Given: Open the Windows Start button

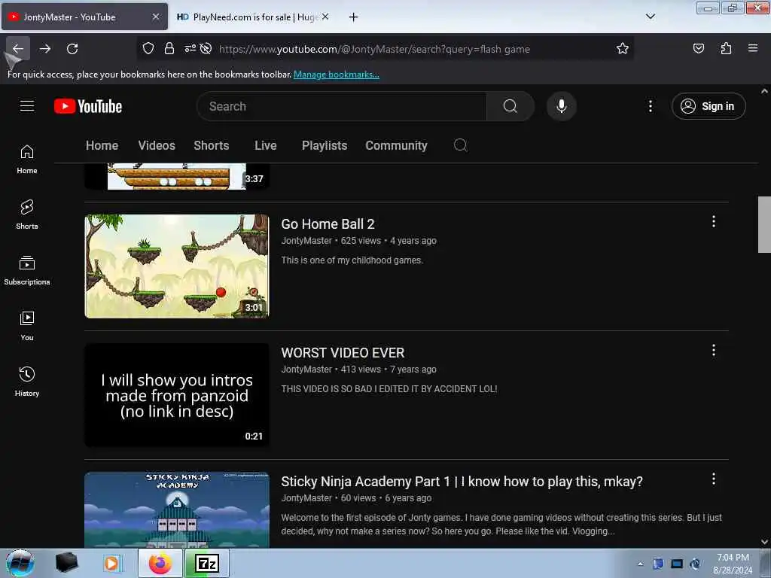Looking at the screenshot, I should coord(20,563).
